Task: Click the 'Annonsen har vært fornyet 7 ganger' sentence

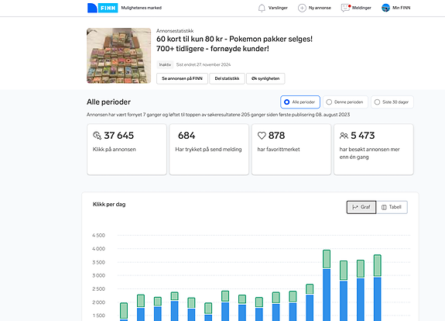Action: click(x=218, y=115)
